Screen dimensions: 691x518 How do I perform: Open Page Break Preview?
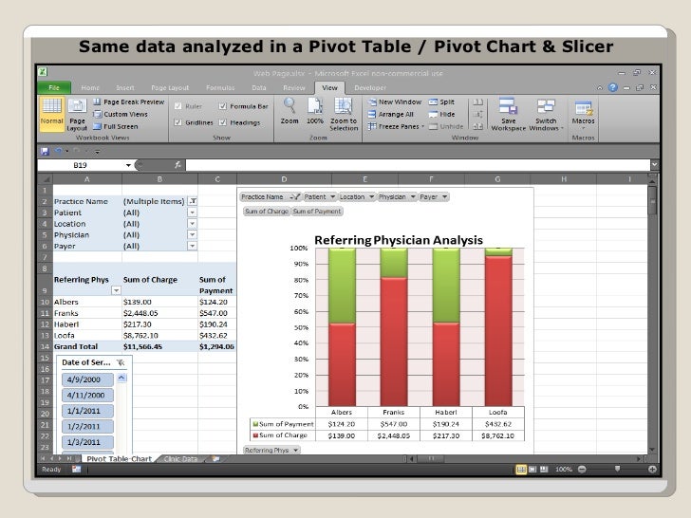pyautogui.click(x=129, y=102)
